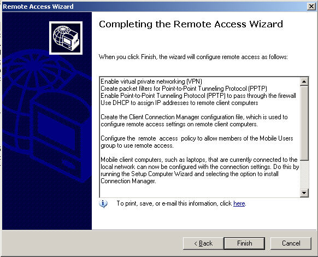Cancel the Remote Access Wizard
This screenshot has width=318, height=257.
291,243
